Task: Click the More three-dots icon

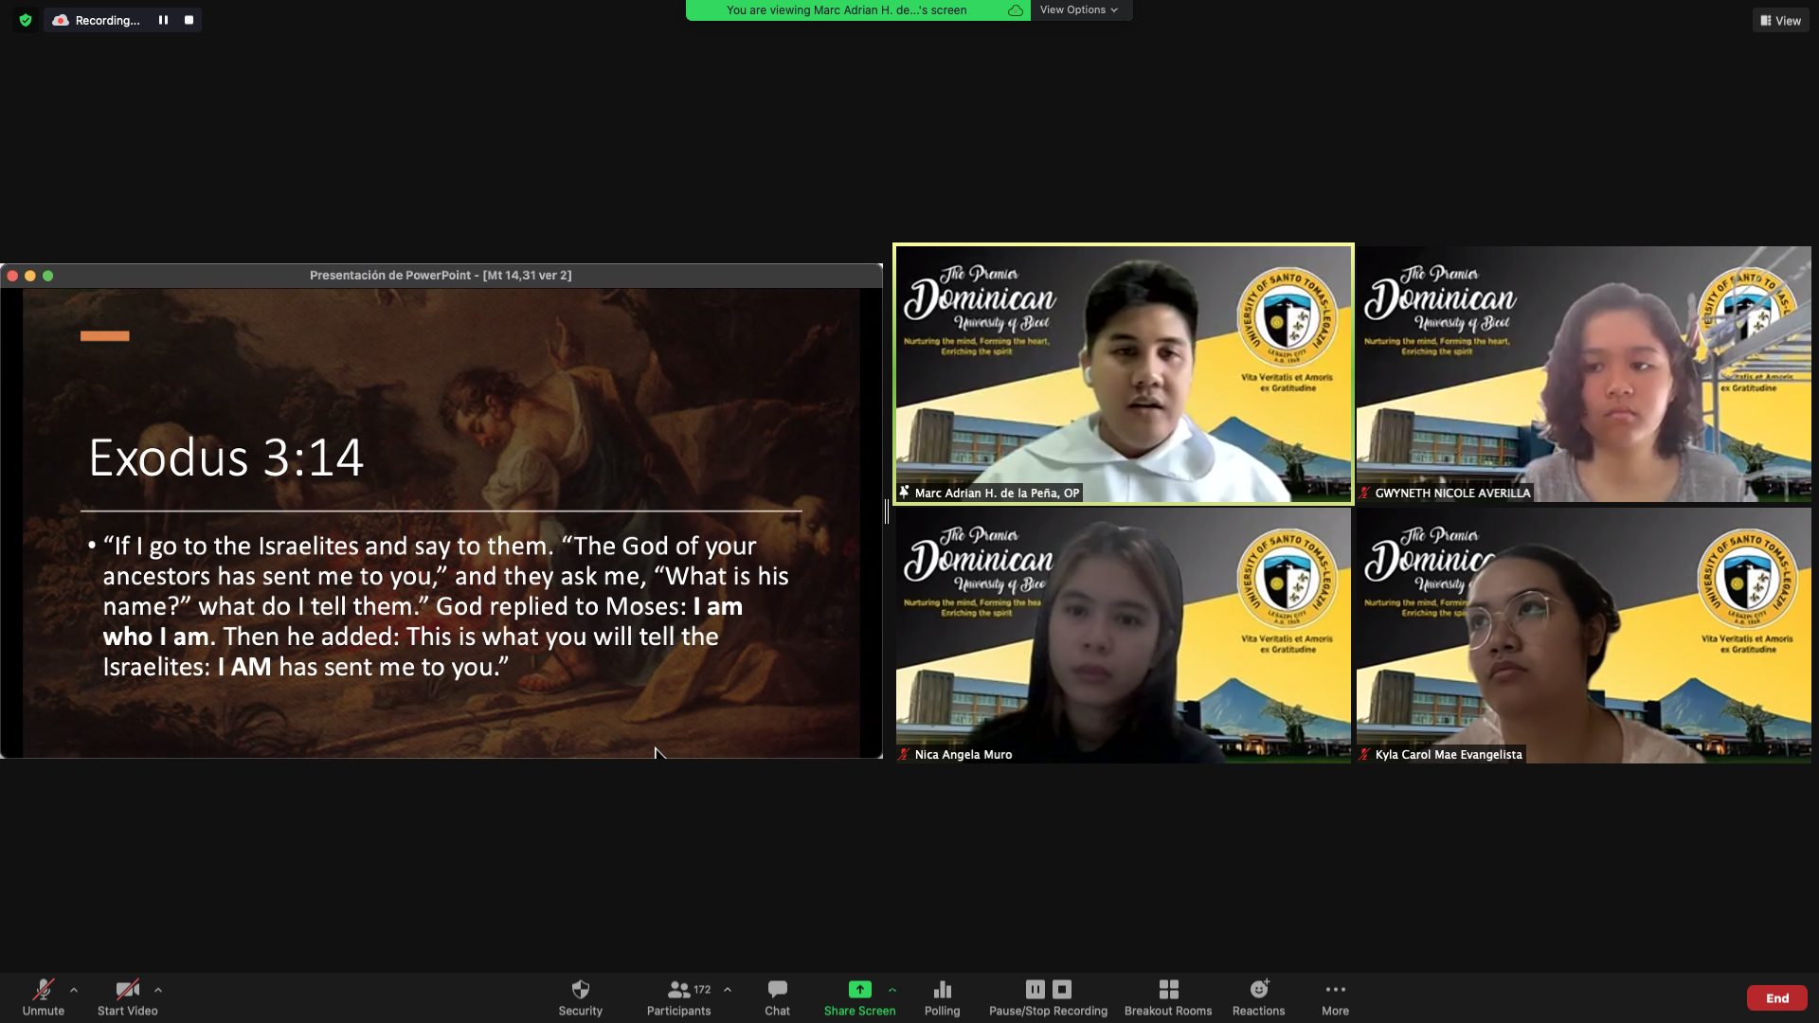Action: tap(1335, 990)
